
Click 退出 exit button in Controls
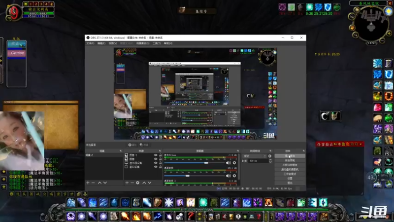tap(290, 183)
